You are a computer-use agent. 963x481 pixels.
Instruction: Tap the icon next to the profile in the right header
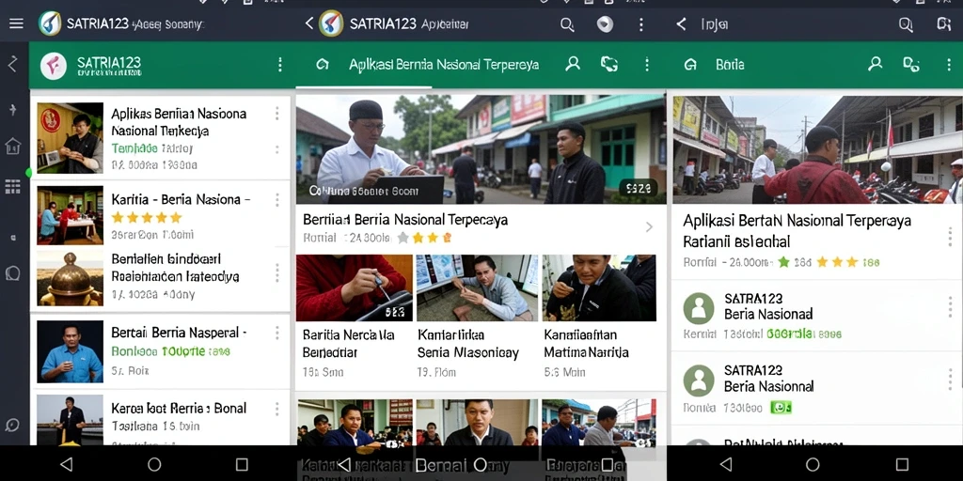tap(911, 65)
